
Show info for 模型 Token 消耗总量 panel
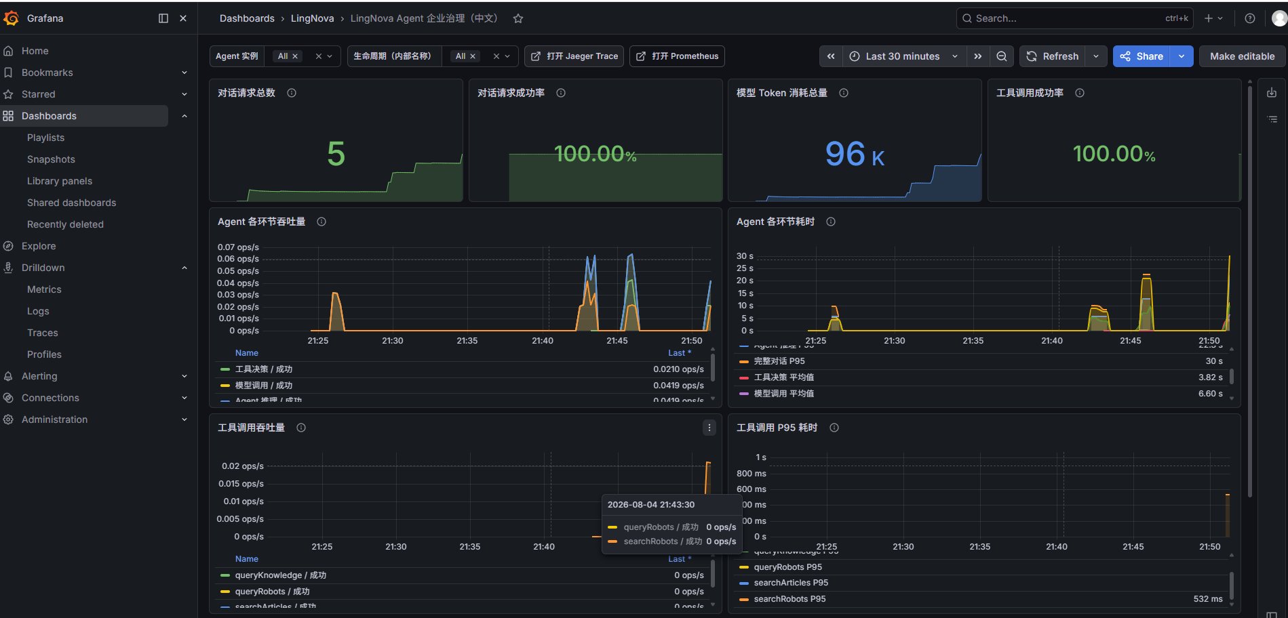click(844, 93)
